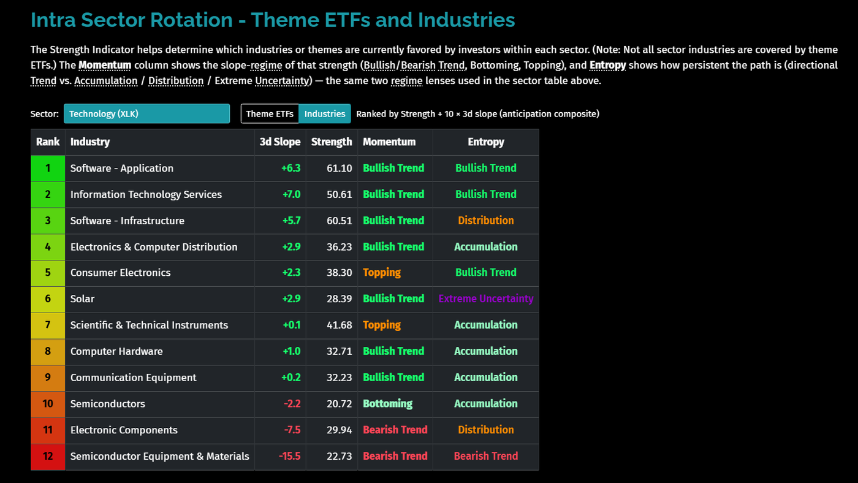
Task: Click the underlined Distribution term in description
Action: pos(176,80)
